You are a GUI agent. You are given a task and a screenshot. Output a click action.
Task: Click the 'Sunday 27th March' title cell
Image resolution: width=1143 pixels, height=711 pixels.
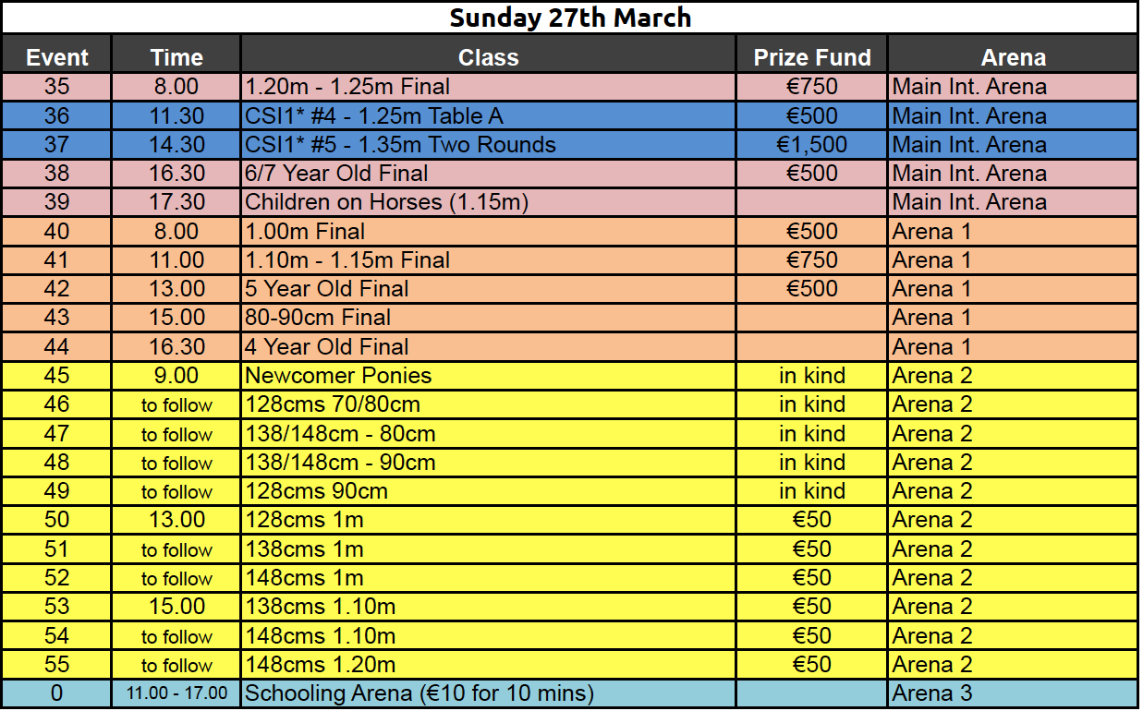(x=570, y=18)
